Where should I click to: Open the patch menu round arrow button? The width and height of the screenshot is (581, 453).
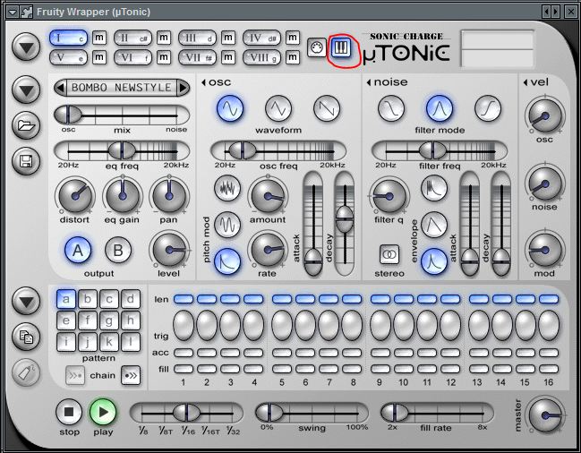pyautogui.click(x=26, y=90)
